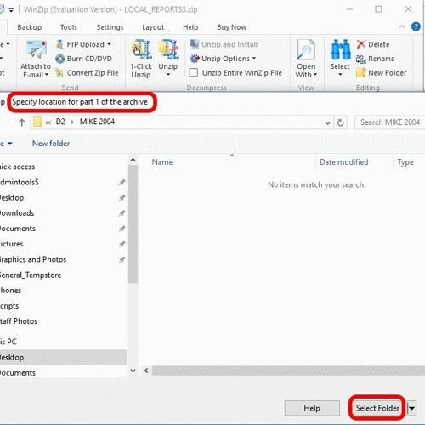Screen dimensions: 425x425
Task: Click the MIKE 2004 breadcrumb segment
Action: click(97, 122)
